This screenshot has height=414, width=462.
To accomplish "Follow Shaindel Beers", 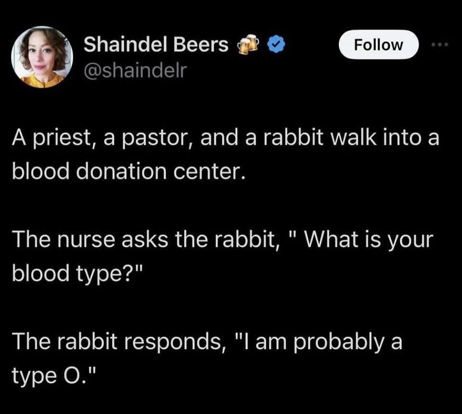I will click(x=378, y=44).
